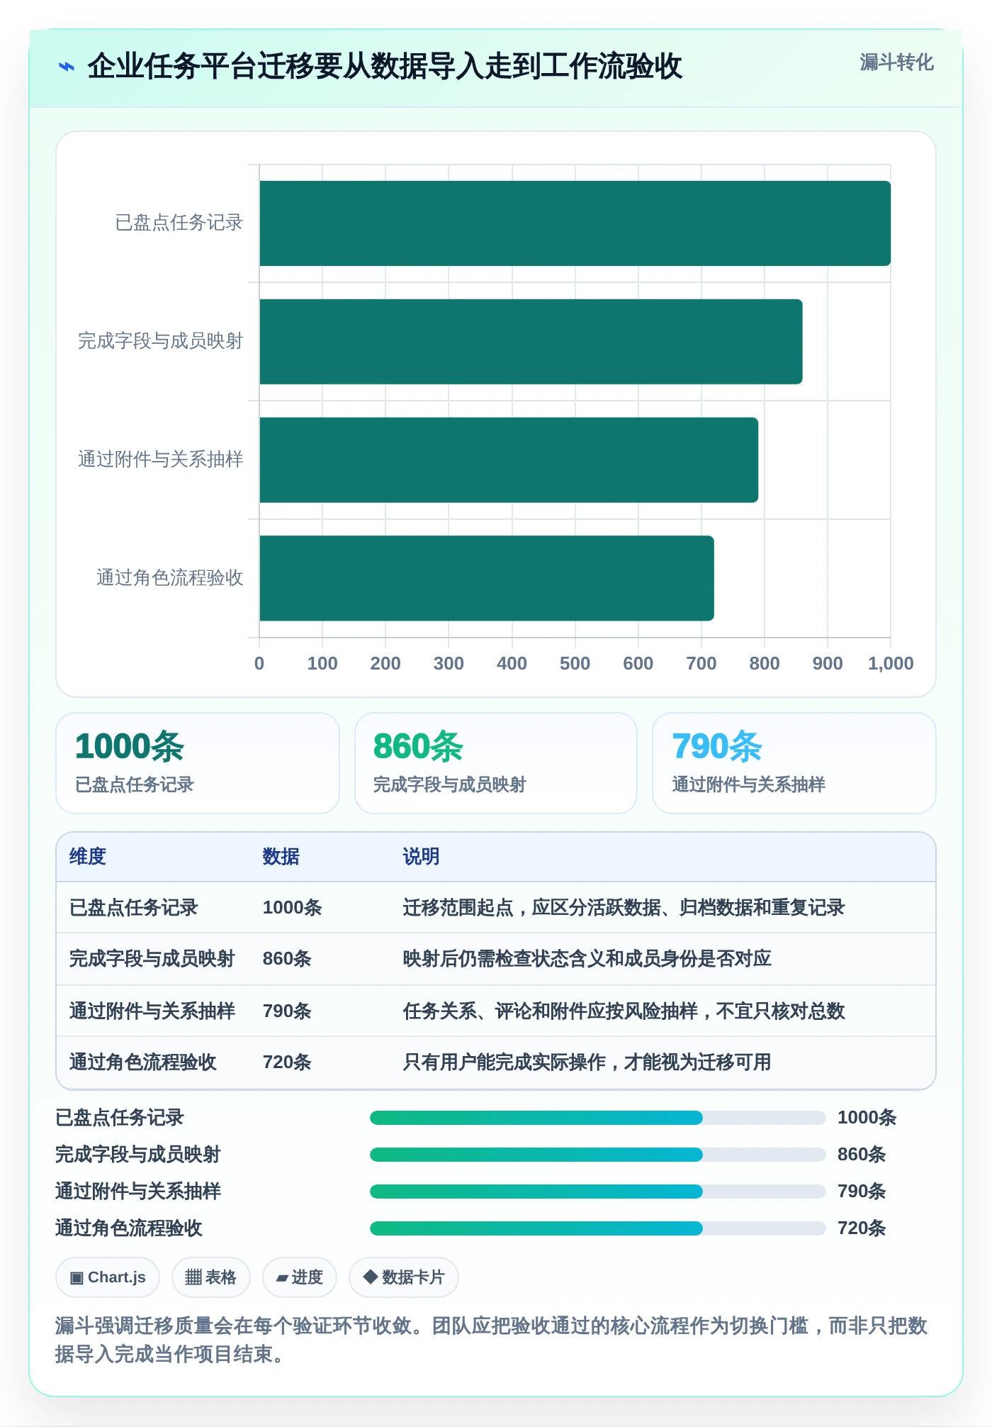
Task: Click the summary paragraph starting with 漏斗强调迁移质量
Action: [x=492, y=1340]
